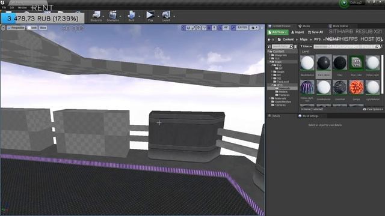Switch world/local coordinate system icon
Screen dimensions: 385x216
click(x=199, y=28)
